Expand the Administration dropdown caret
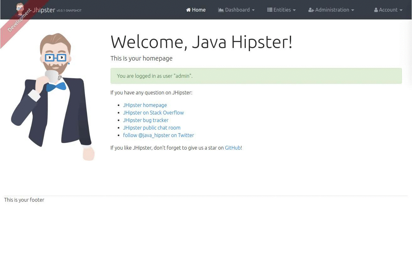 353,10
